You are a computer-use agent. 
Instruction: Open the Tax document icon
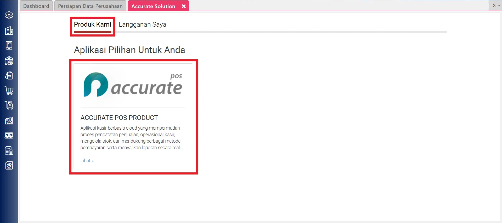9,150
